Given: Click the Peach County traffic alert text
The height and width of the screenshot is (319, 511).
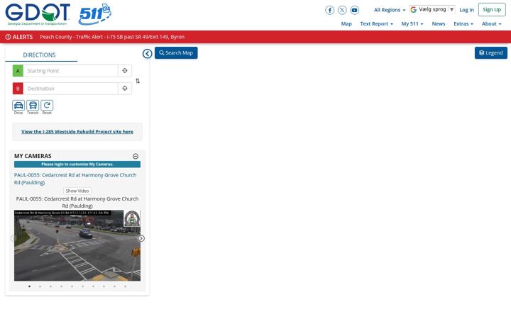Looking at the screenshot, I should point(112,37).
